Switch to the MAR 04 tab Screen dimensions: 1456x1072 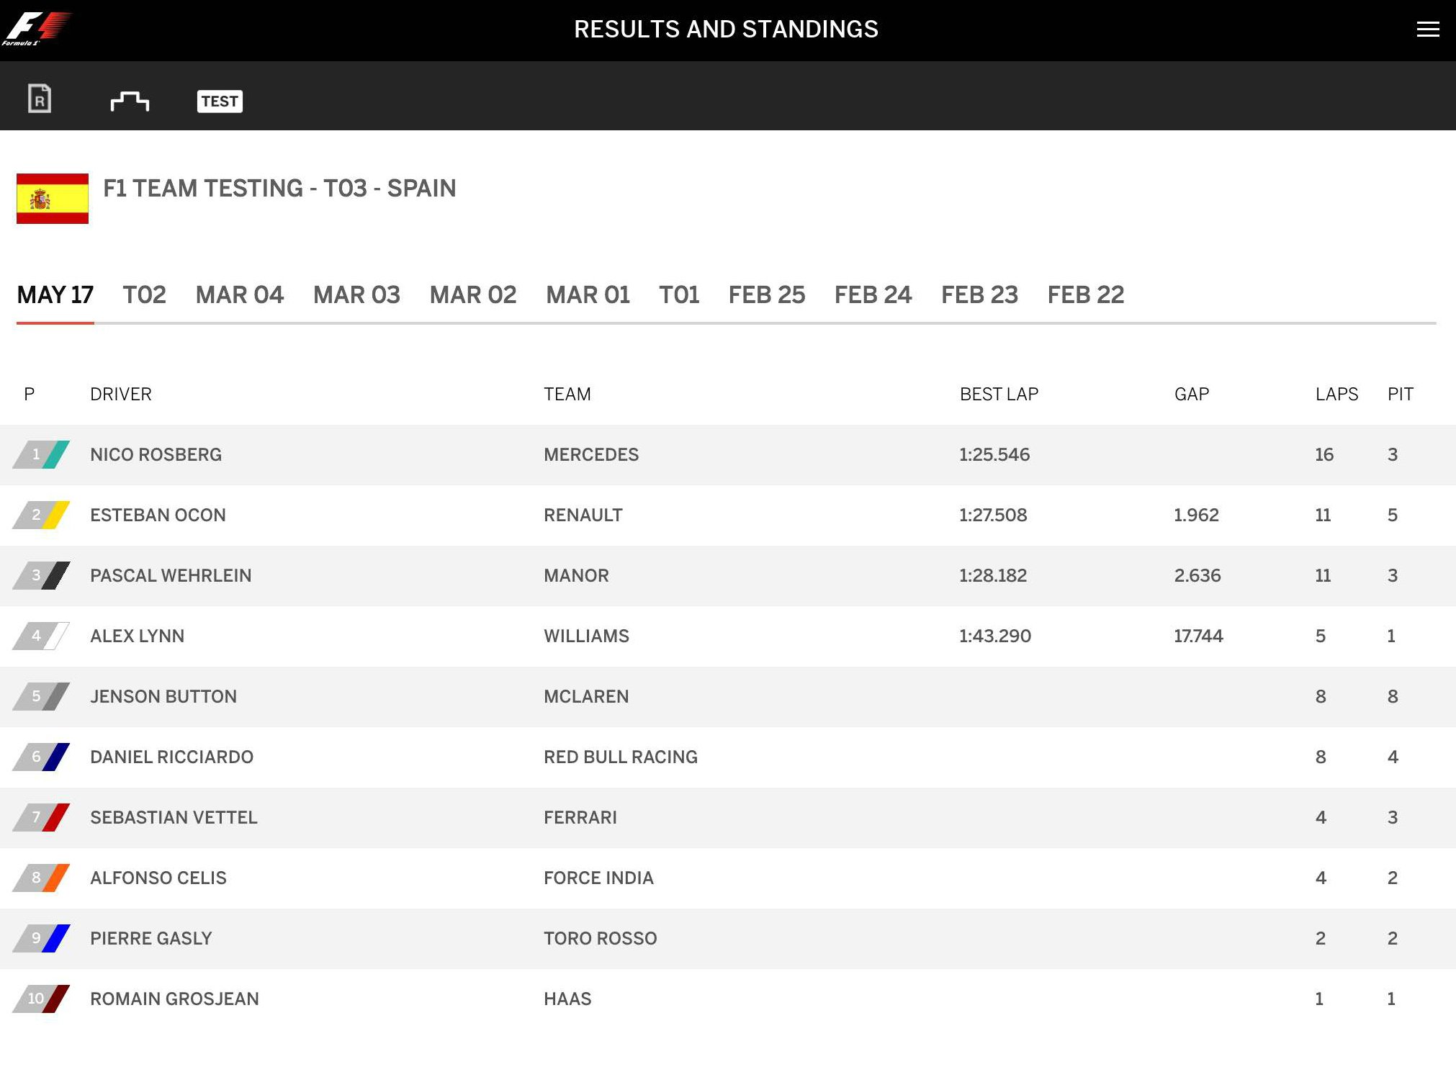(239, 295)
